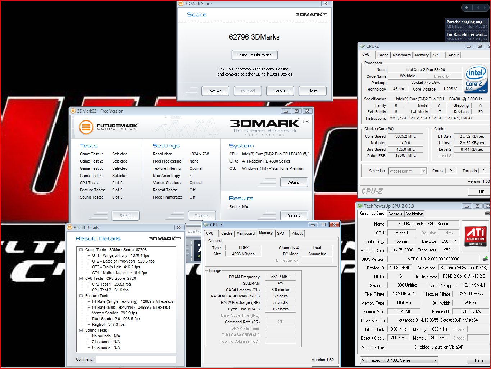Click the GPU Clock value 830 MHz
The width and height of the screenshot is (491, 369).
point(399,329)
